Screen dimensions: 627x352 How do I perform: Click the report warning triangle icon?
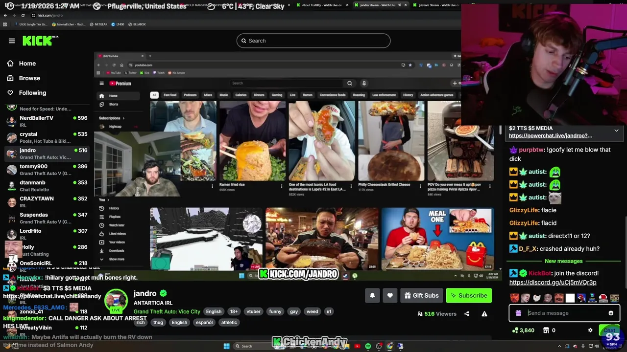pos(484,314)
